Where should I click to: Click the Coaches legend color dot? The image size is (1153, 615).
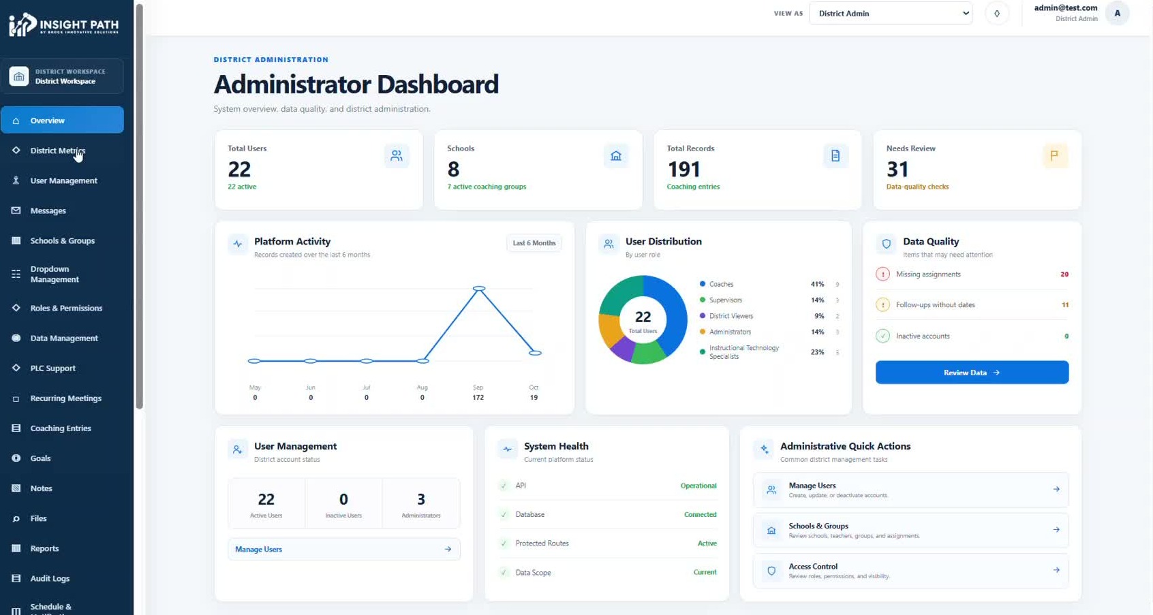703,284
